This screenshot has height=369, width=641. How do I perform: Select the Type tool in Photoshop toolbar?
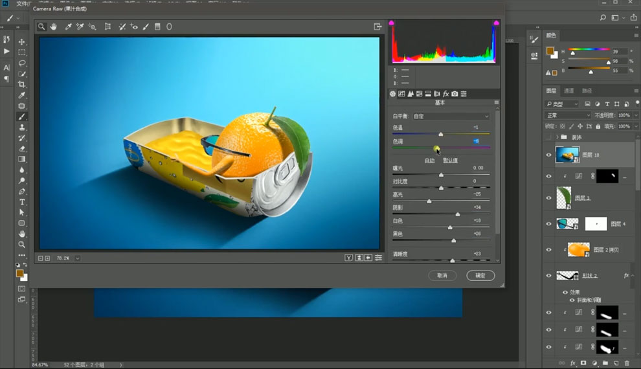pyautogui.click(x=22, y=202)
